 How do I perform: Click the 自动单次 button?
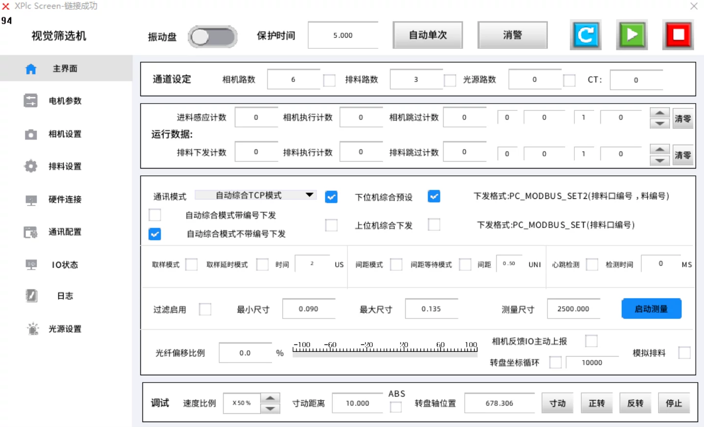[428, 35]
